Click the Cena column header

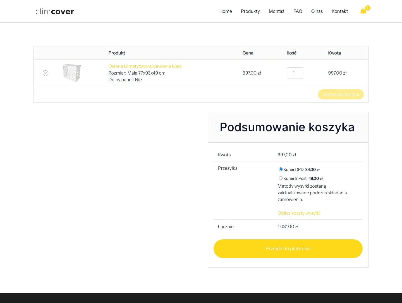(248, 53)
